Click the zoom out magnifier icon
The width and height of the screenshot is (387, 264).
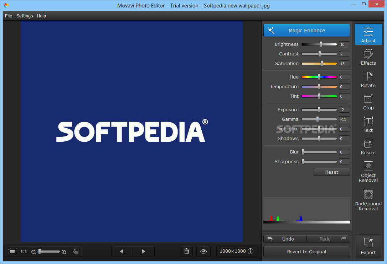[x=33, y=252]
